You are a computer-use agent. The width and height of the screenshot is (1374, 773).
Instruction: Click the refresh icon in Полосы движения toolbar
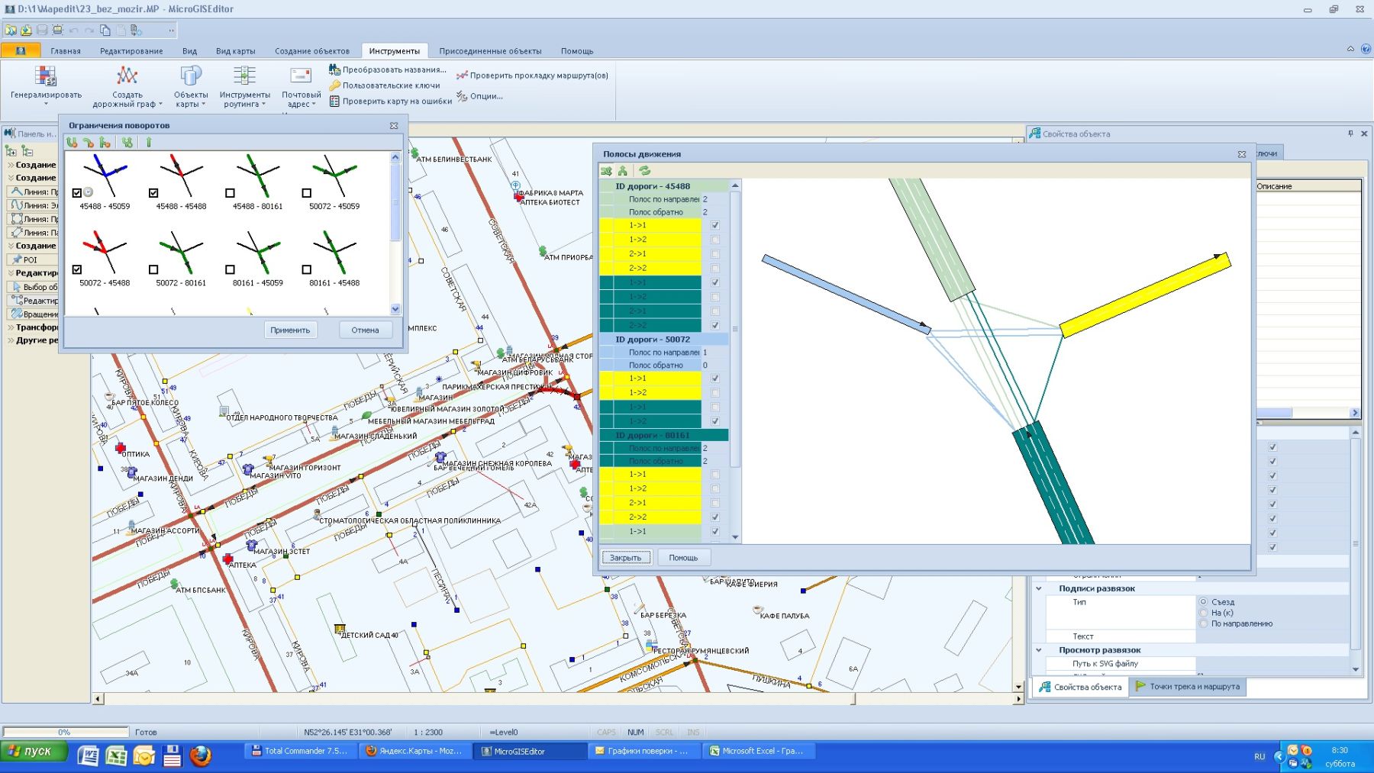645,171
